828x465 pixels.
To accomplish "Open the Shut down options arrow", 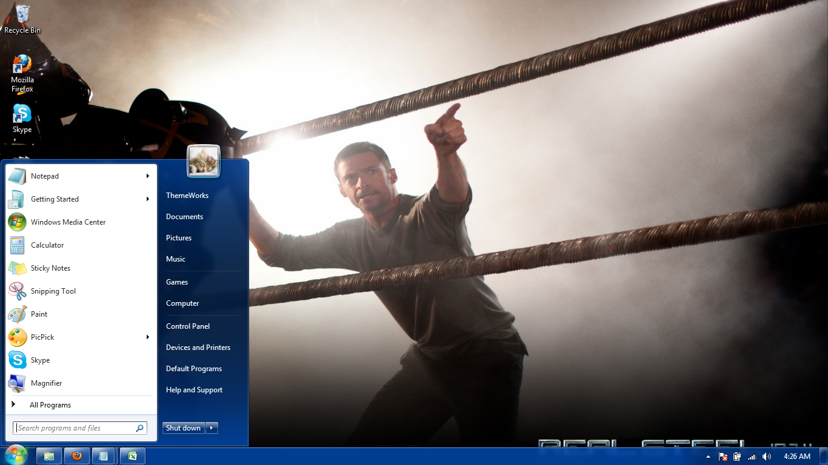I will click(211, 427).
